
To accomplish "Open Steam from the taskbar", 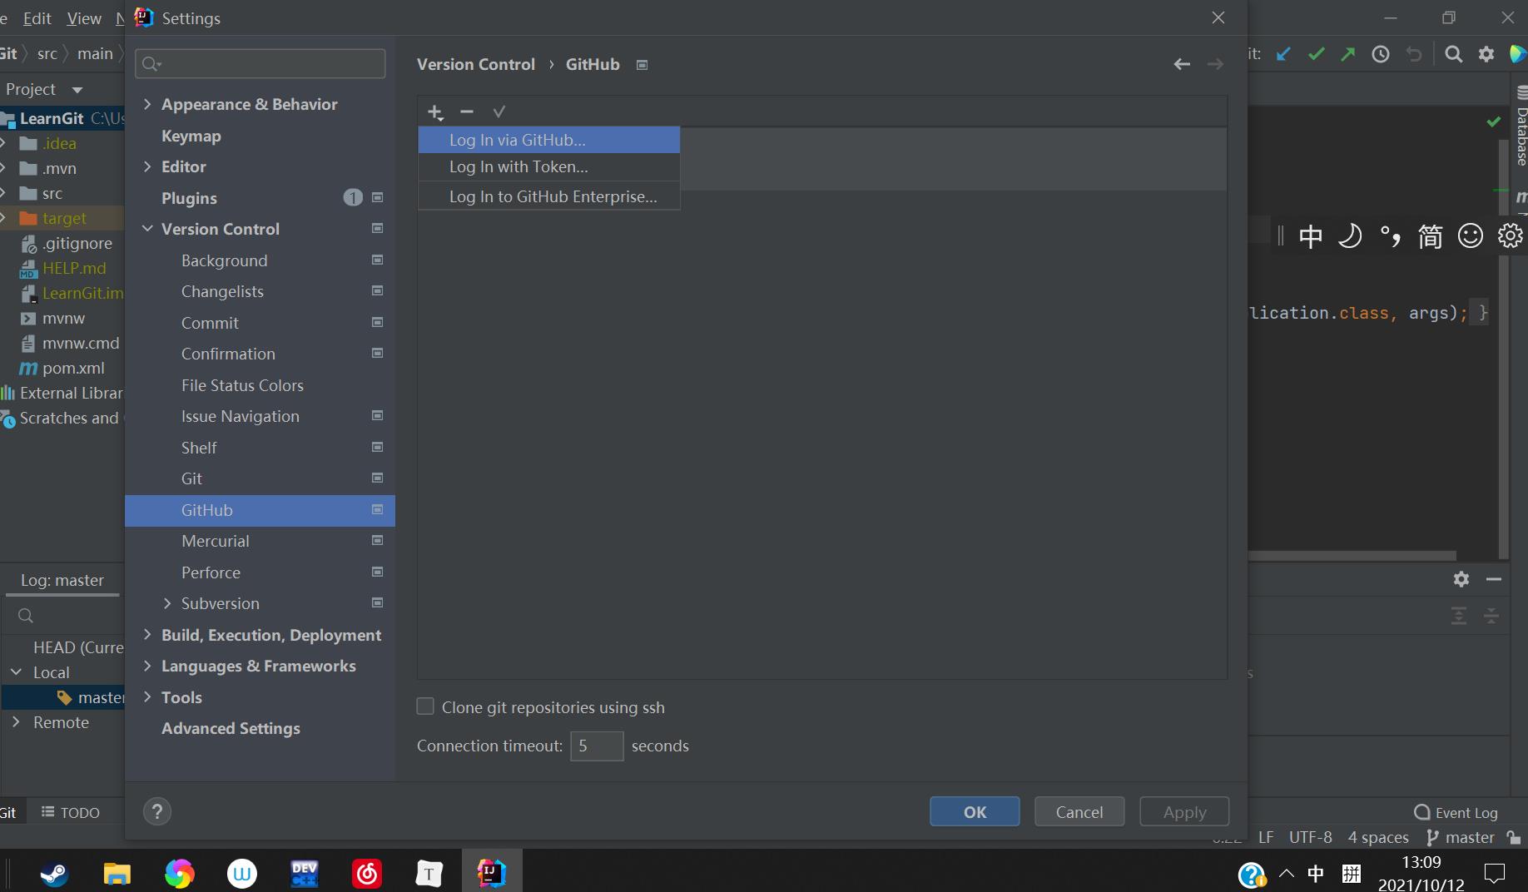I will coord(55,873).
